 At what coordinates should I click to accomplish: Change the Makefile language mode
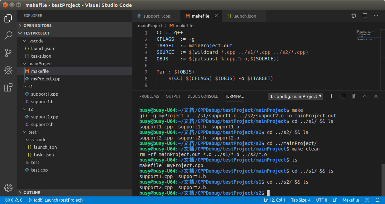(351, 200)
